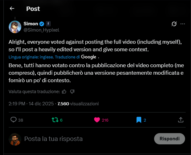Click the Simon display name
This screenshot has width=191, height=155.
click(x=31, y=24)
